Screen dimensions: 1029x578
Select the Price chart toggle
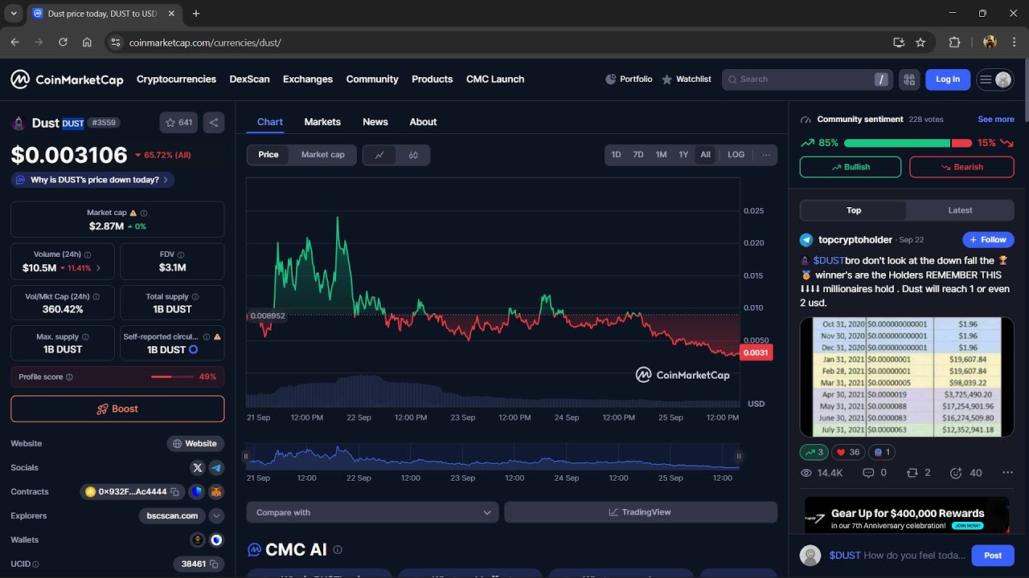point(269,155)
